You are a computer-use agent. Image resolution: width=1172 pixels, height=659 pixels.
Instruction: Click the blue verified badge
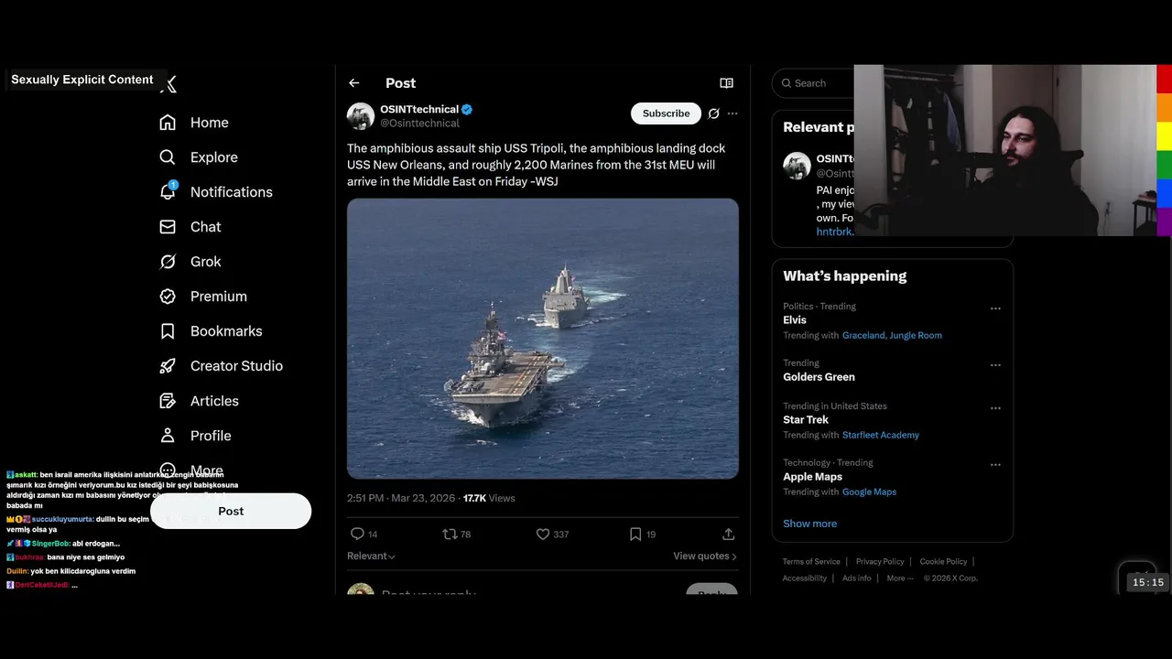[467, 109]
